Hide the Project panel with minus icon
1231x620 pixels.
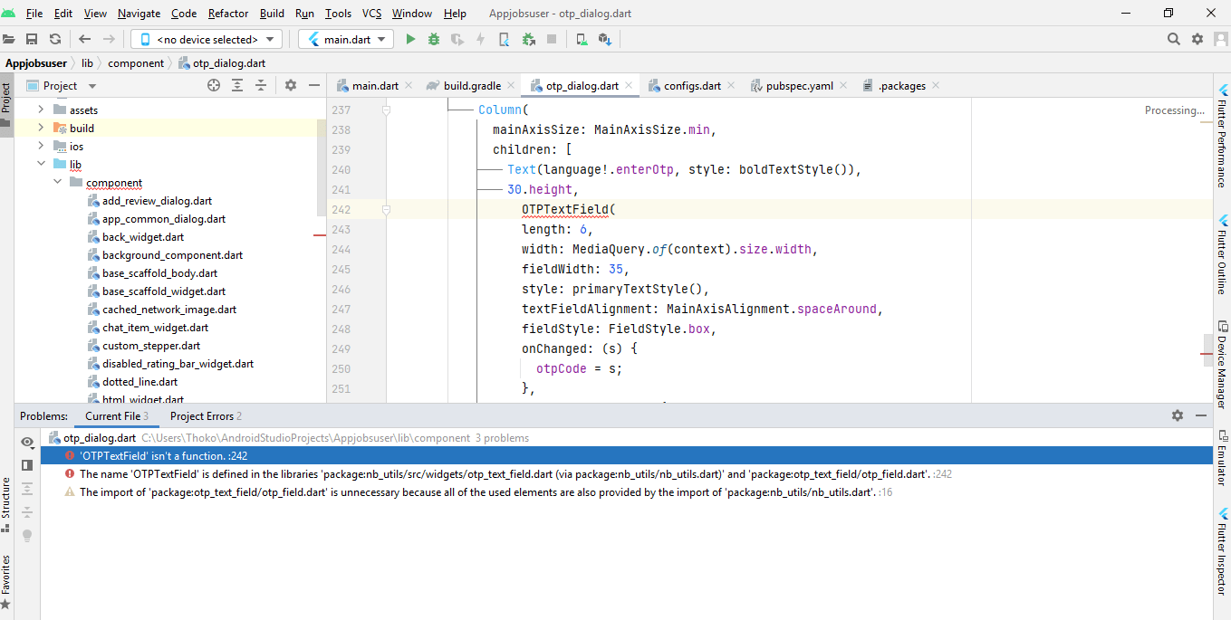(314, 85)
